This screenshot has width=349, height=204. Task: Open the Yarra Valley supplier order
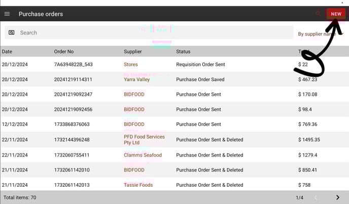137,80
